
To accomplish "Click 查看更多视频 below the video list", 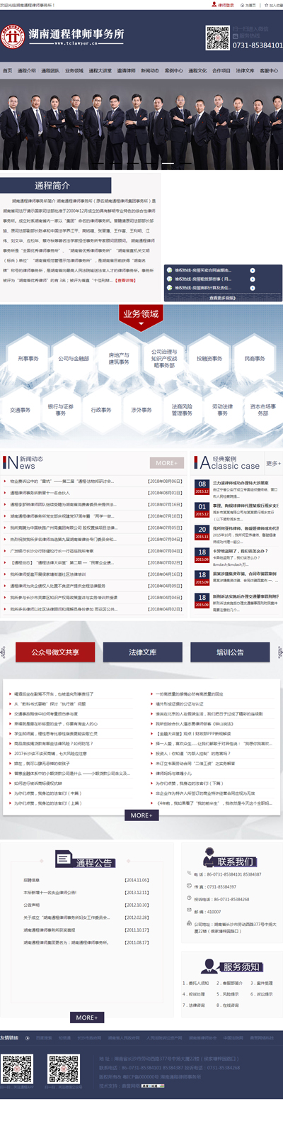I will pyautogui.click(x=221, y=298).
